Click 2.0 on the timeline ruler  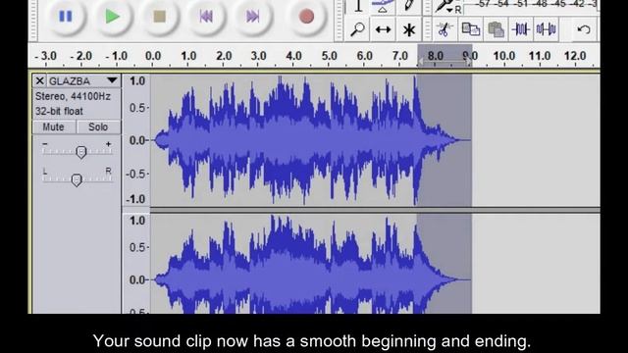[x=224, y=56]
